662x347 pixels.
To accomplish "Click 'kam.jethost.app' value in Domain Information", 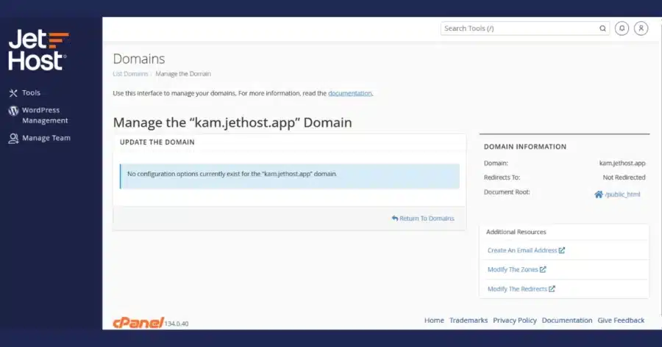I will pos(622,163).
